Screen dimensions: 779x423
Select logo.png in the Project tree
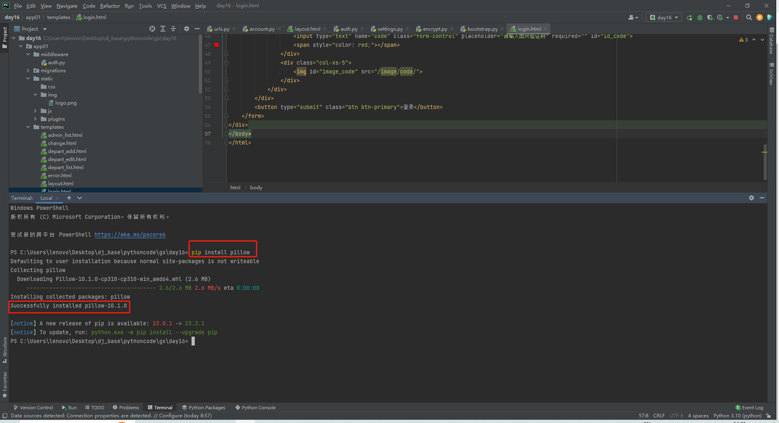click(x=66, y=103)
